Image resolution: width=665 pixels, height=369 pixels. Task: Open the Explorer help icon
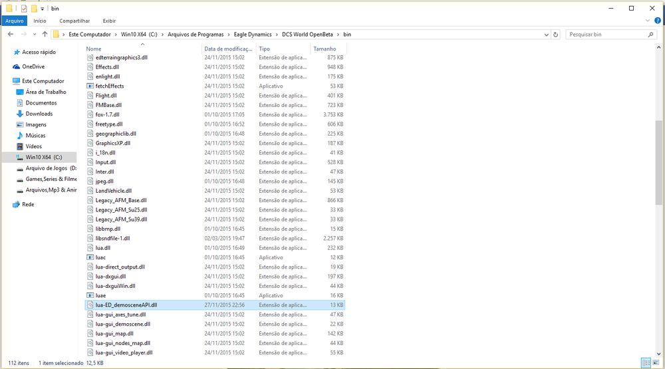[658, 21]
